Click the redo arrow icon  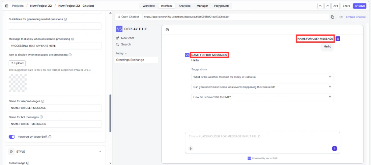point(327,6)
